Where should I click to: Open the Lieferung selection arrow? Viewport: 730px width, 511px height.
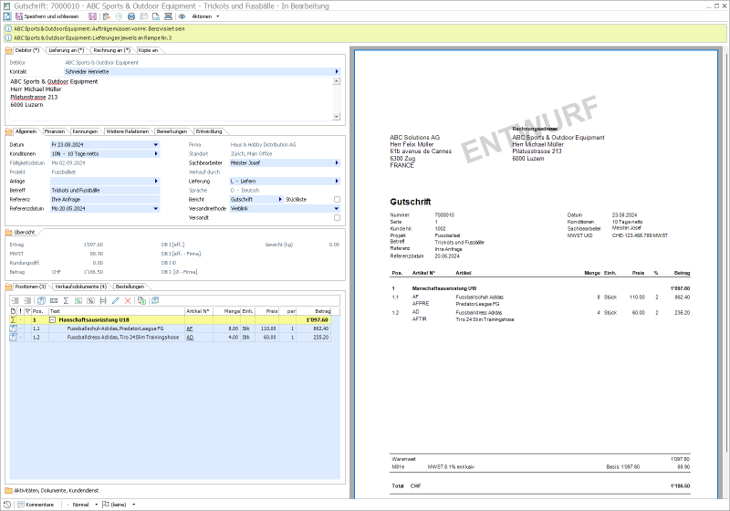[x=337, y=181]
